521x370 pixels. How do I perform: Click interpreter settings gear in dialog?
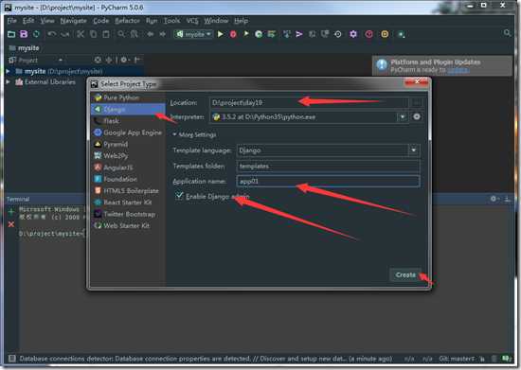click(417, 116)
